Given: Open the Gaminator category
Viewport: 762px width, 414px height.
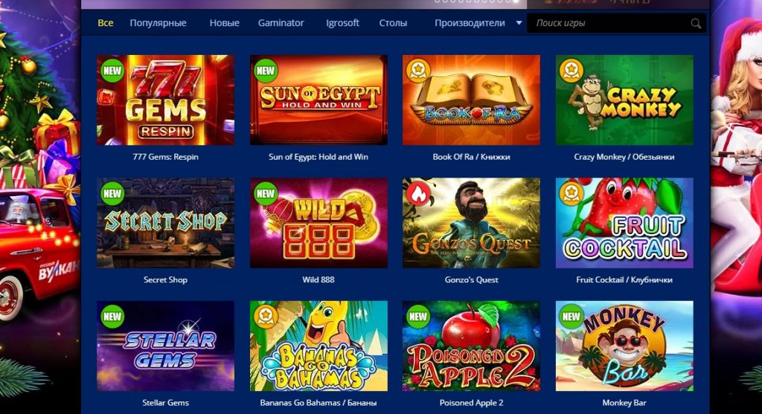Looking at the screenshot, I should tap(281, 23).
